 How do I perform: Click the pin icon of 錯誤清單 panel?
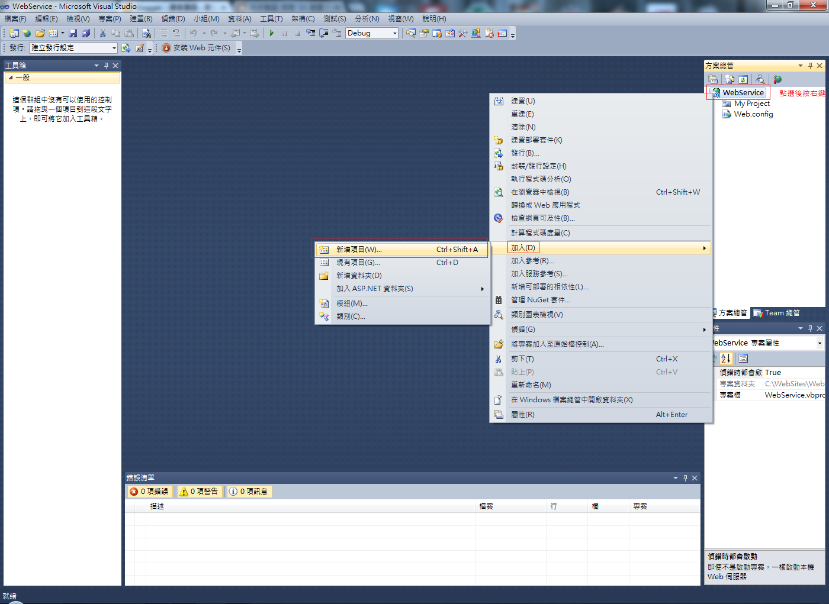pyautogui.click(x=685, y=478)
